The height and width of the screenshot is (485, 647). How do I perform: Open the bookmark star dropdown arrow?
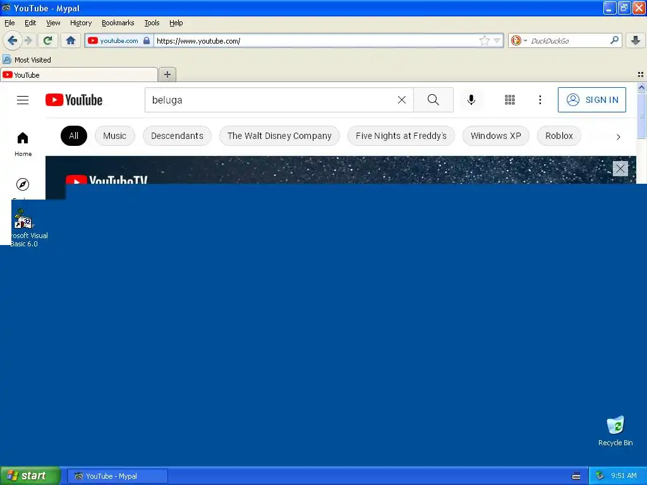tap(497, 40)
